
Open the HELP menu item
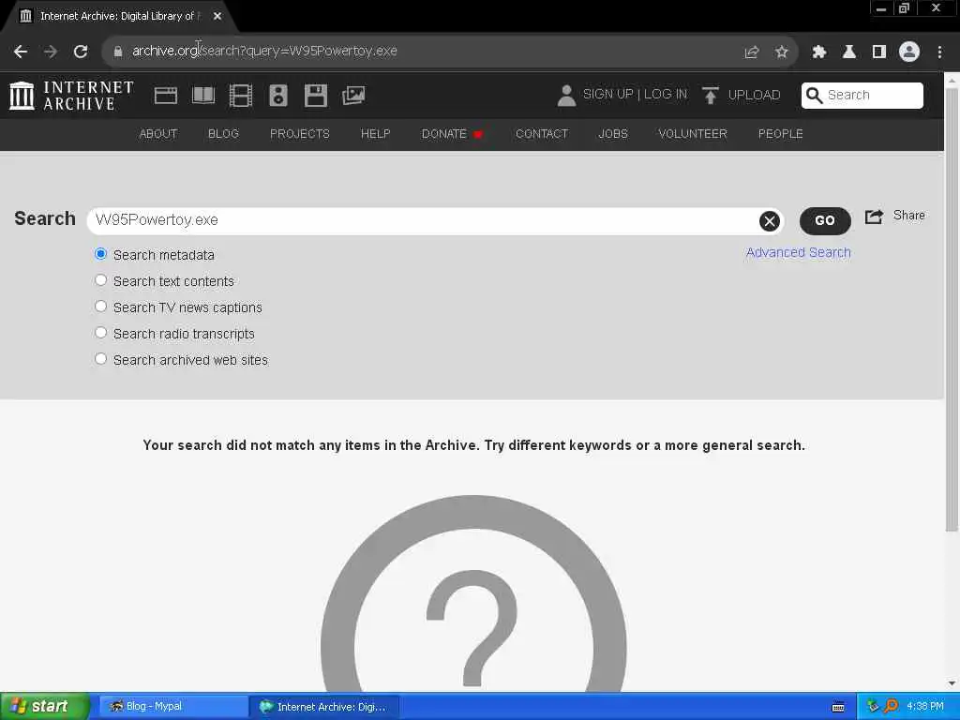pyautogui.click(x=375, y=134)
